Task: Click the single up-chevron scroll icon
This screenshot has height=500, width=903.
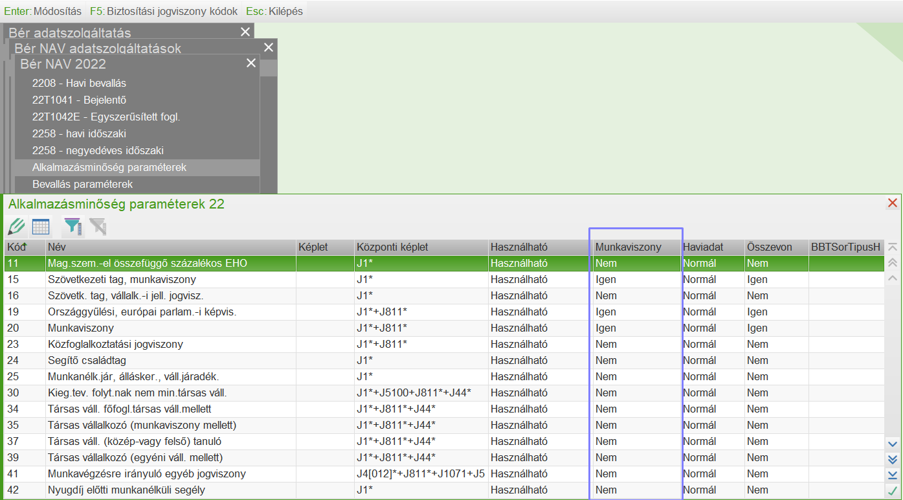Action: coord(893,278)
